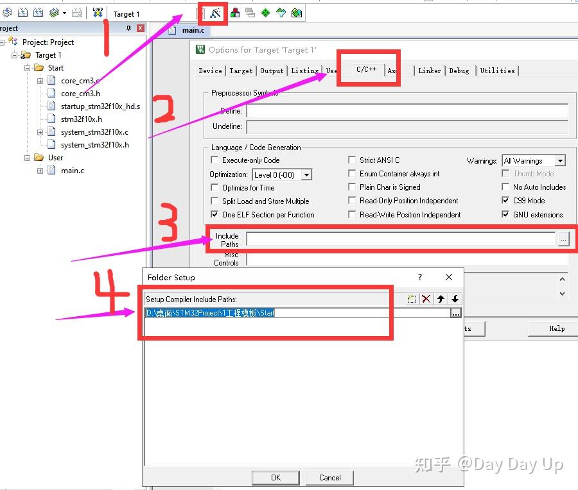Open the Device tab in Options
578x490 pixels.
[211, 71]
